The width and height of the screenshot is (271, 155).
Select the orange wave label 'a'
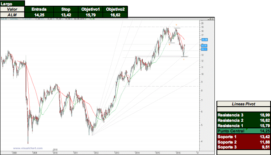click(x=169, y=44)
